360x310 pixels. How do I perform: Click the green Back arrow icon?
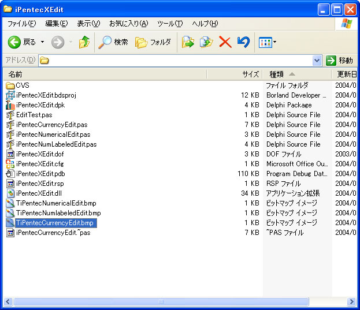coord(14,42)
